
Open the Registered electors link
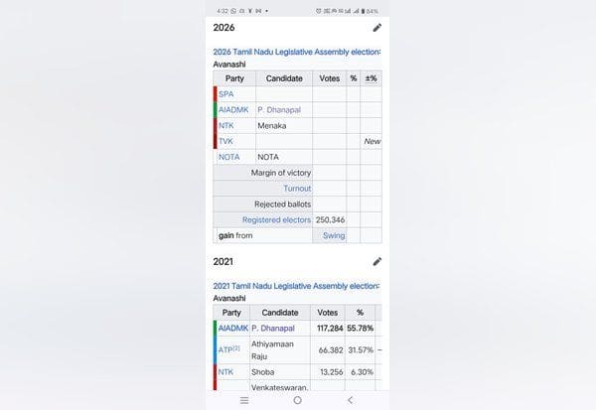tap(276, 219)
